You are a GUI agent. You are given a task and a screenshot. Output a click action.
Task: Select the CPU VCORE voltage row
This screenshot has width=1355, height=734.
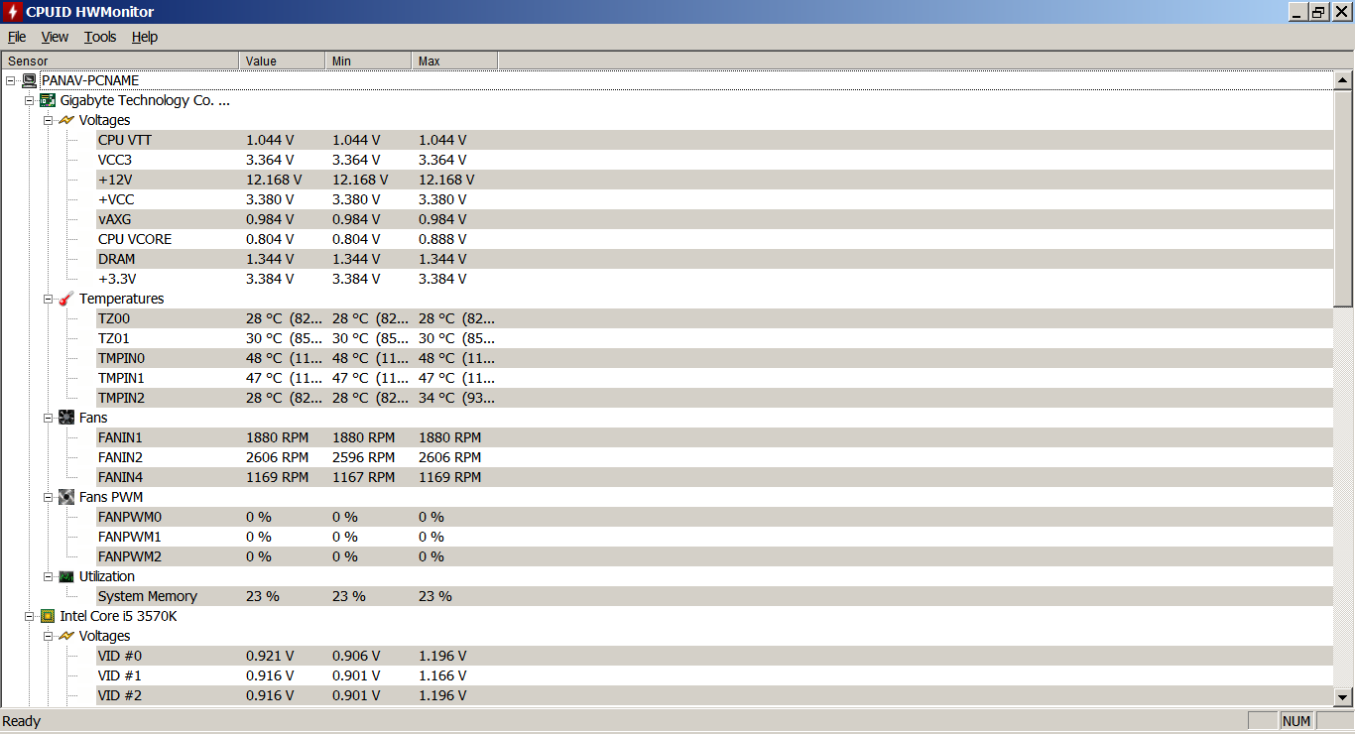(135, 239)
